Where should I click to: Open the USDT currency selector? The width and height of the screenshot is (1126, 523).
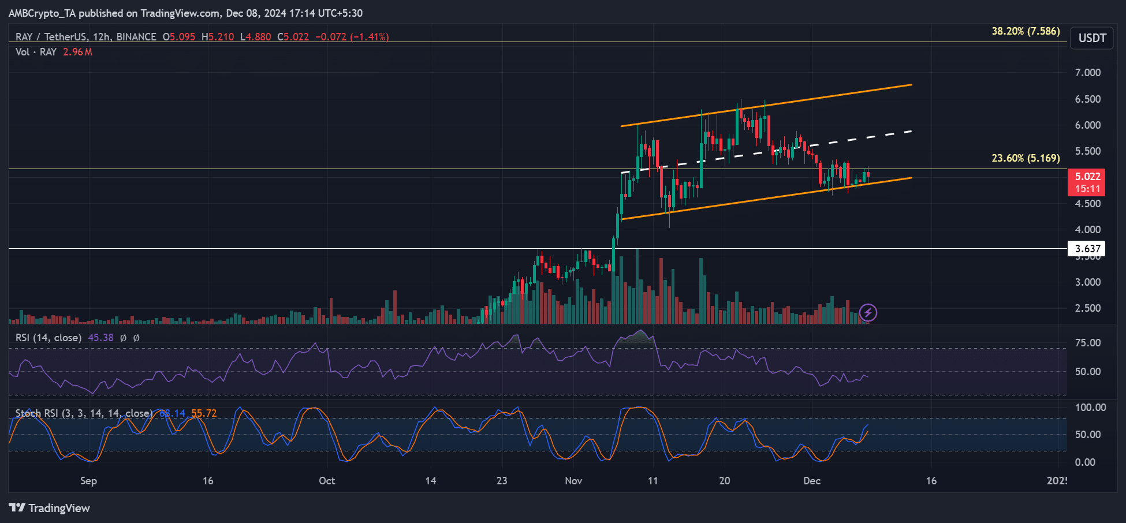click(1092, 38)
